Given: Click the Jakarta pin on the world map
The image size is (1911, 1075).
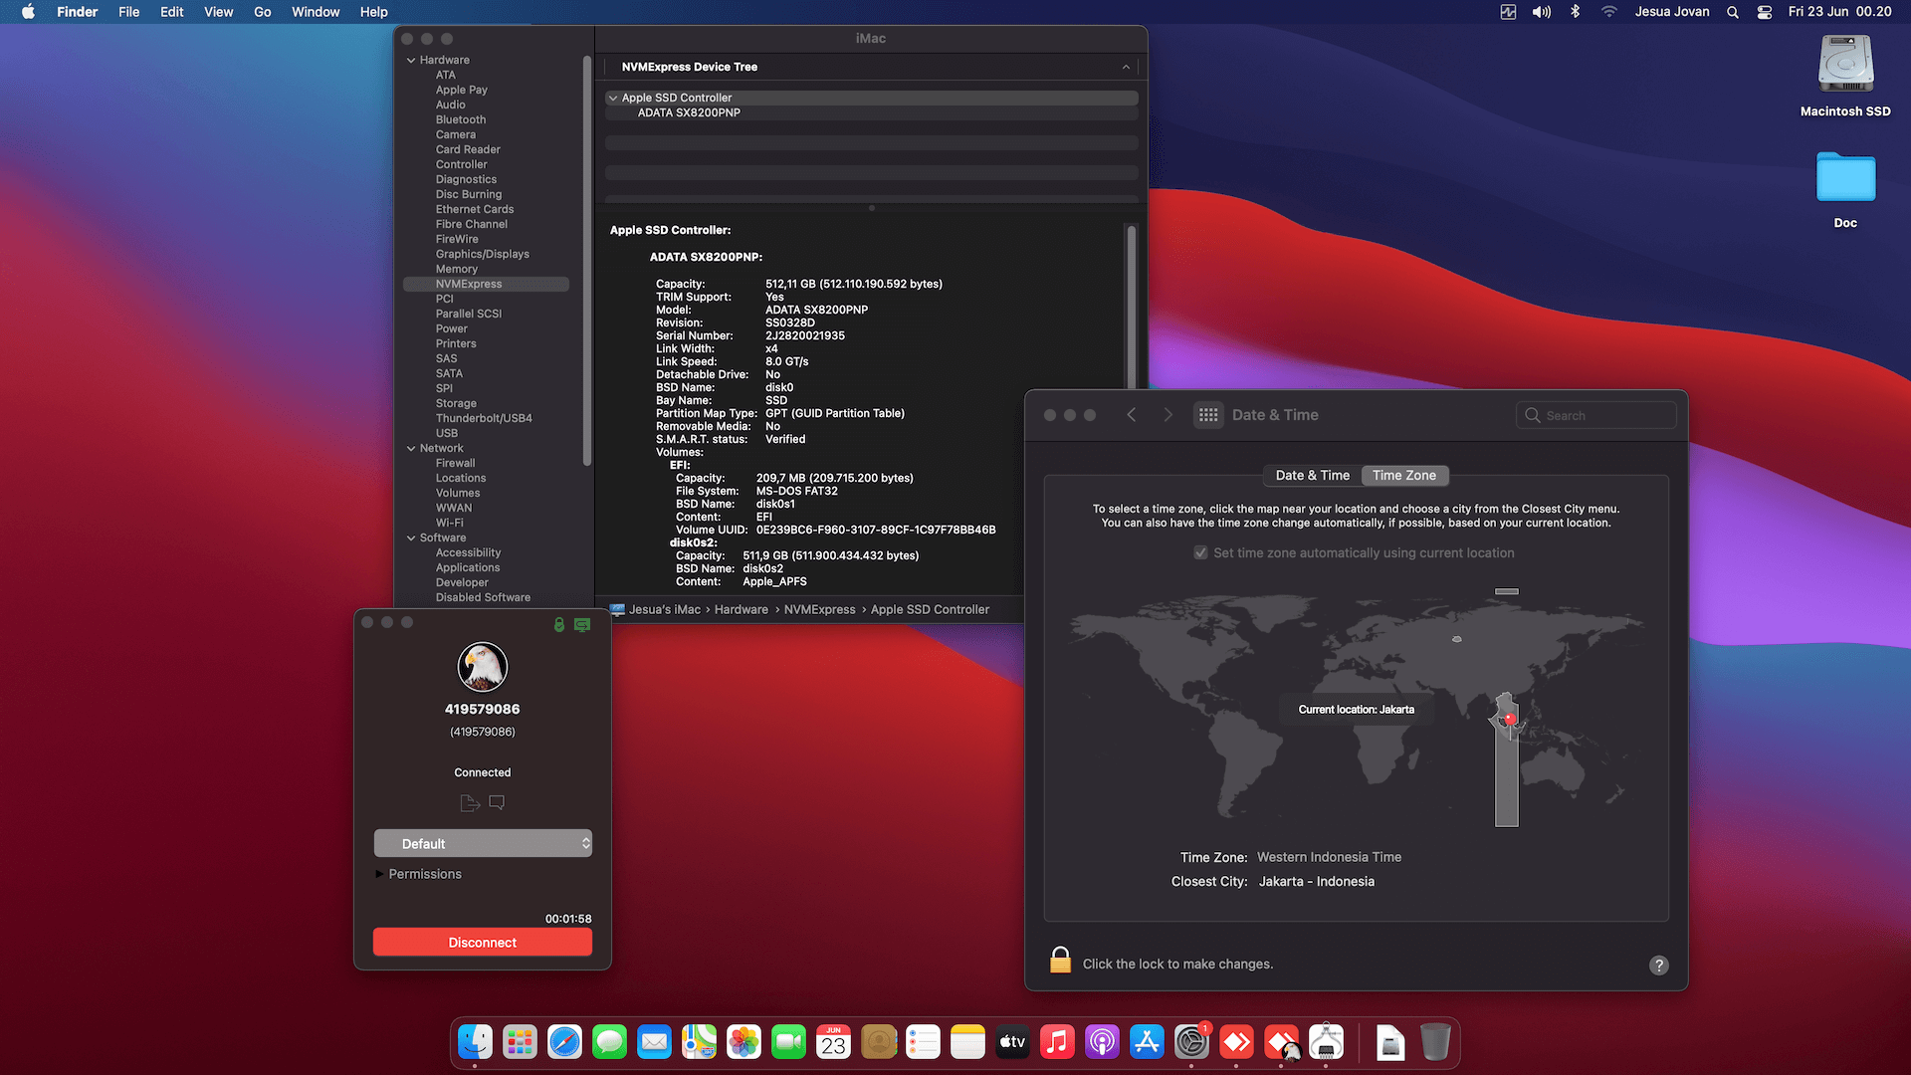Looking at the screenshot, I should pos(1511,718).
